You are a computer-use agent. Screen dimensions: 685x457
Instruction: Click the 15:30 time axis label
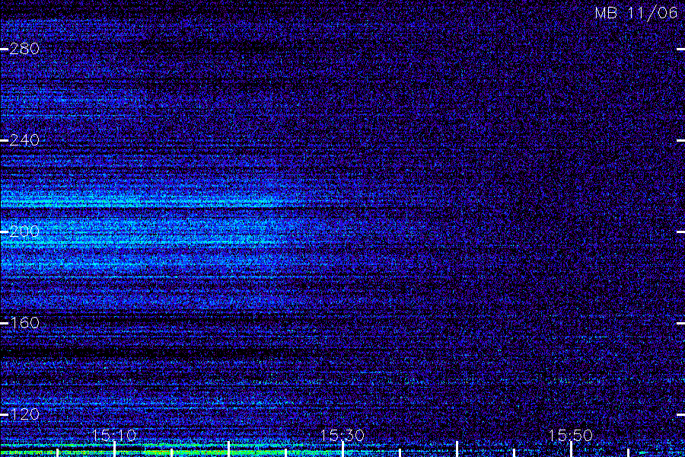pyautogui.click(x=342, y=435)
